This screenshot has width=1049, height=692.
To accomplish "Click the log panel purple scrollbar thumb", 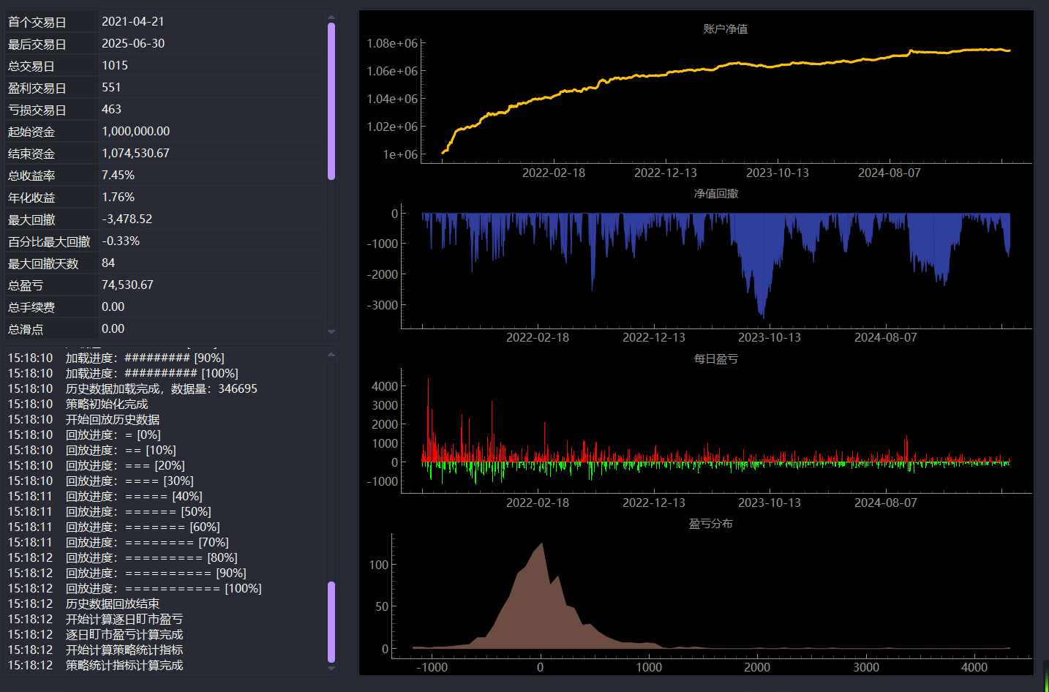I will 331,622.
